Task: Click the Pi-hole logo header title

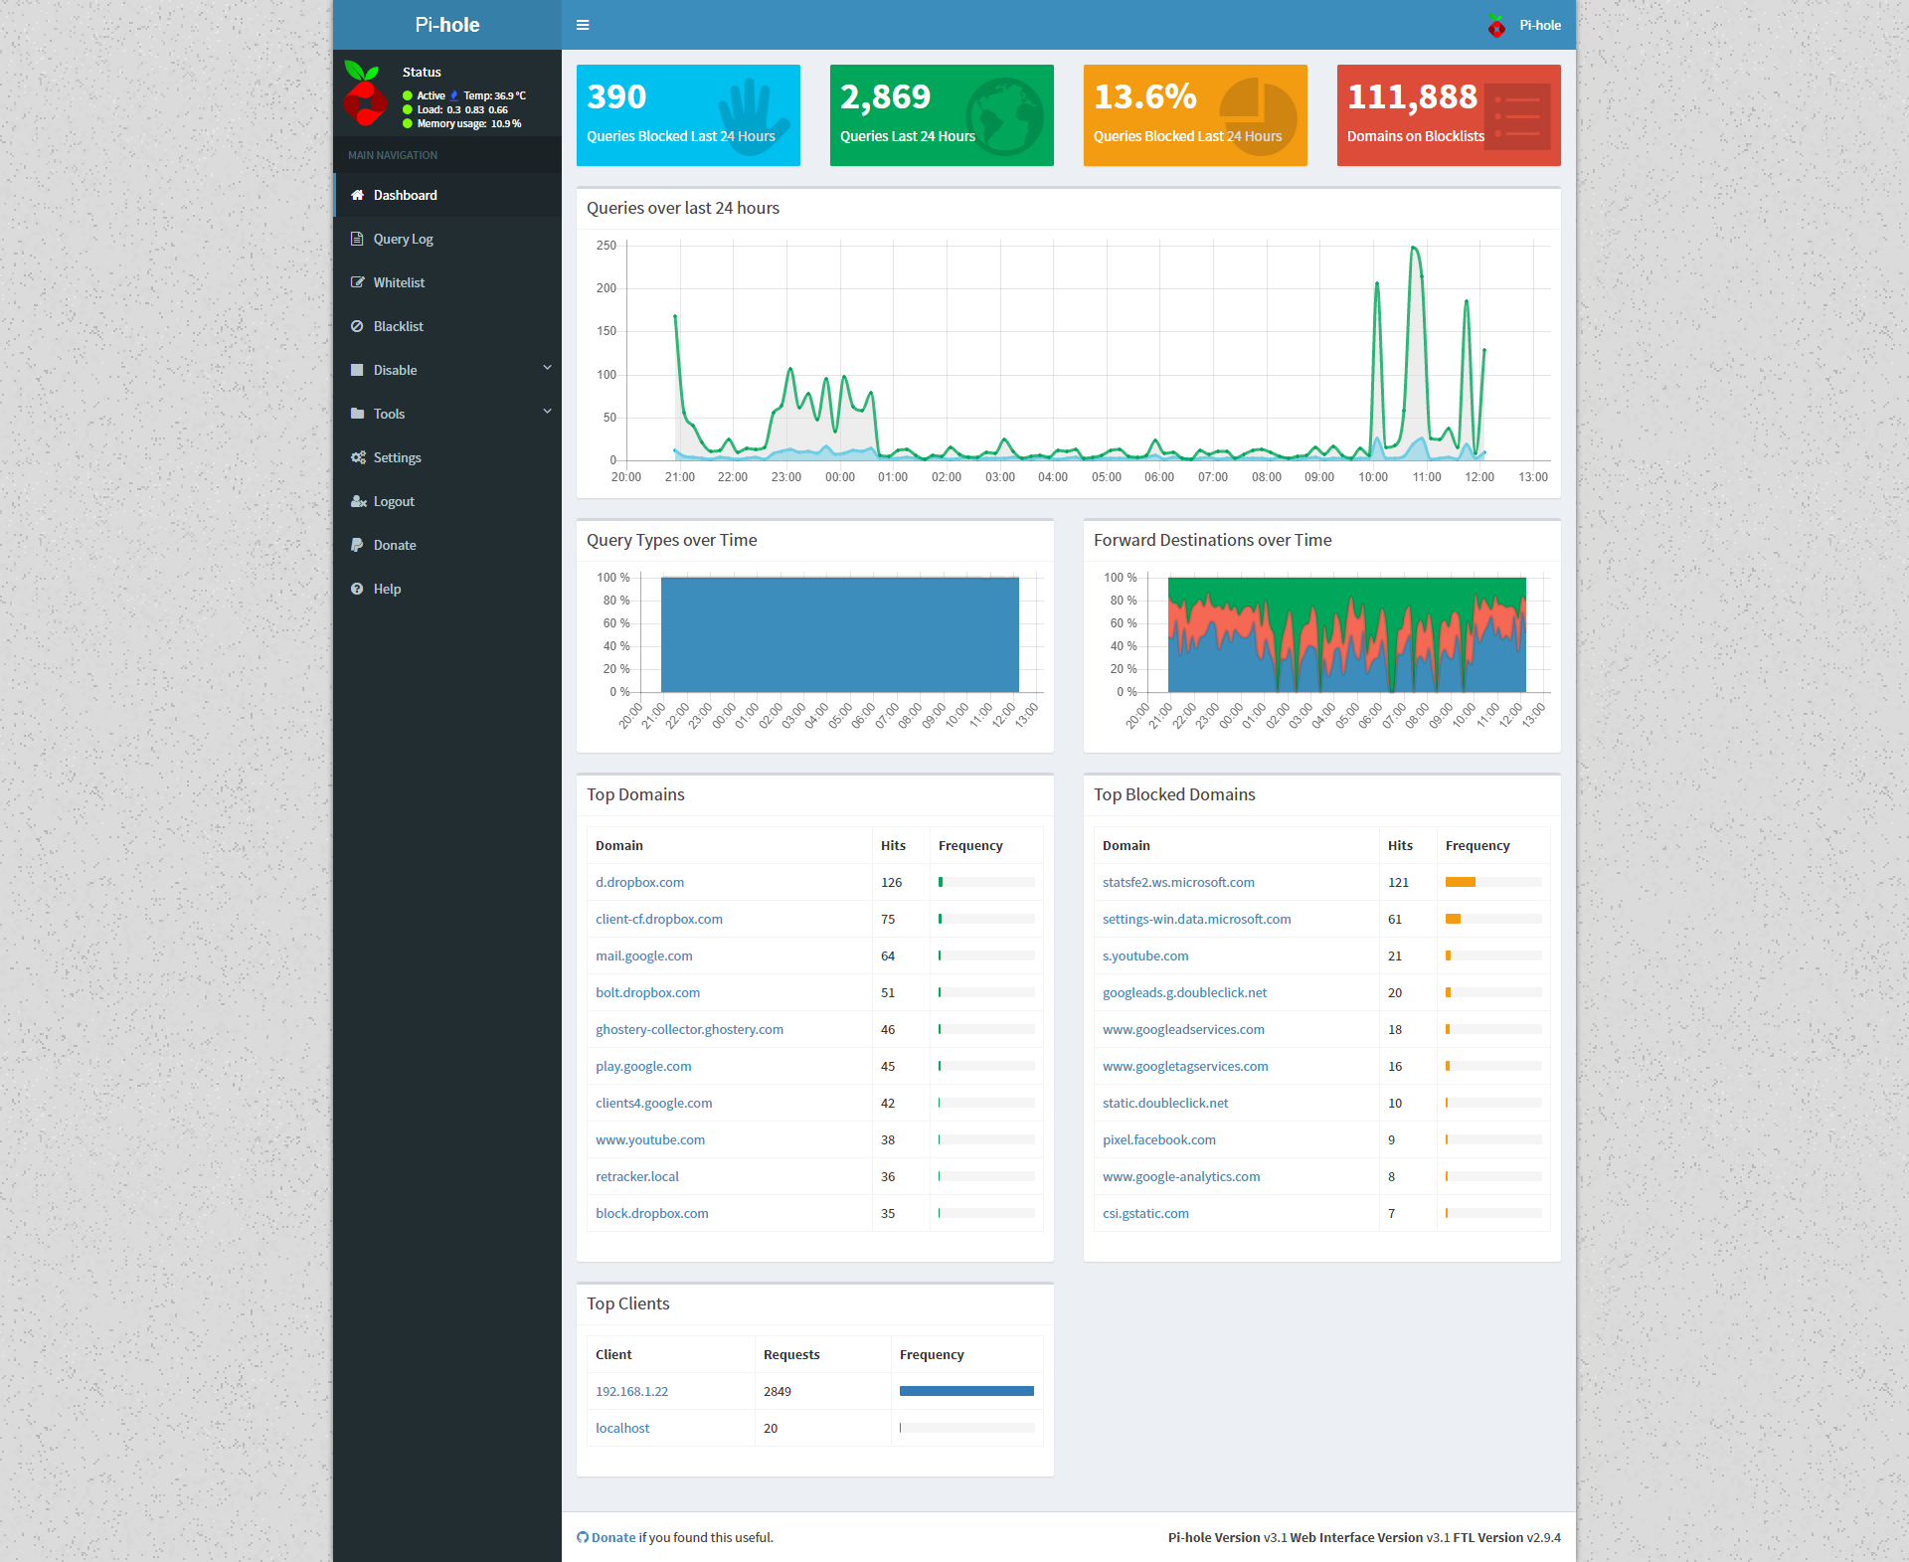Action: click(447, 25)
